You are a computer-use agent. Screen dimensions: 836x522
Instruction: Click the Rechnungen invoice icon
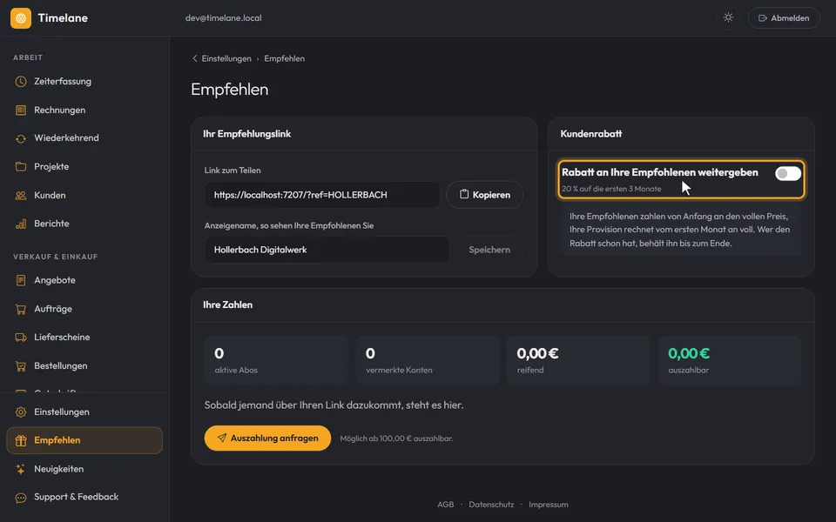[x=21, y=110]
